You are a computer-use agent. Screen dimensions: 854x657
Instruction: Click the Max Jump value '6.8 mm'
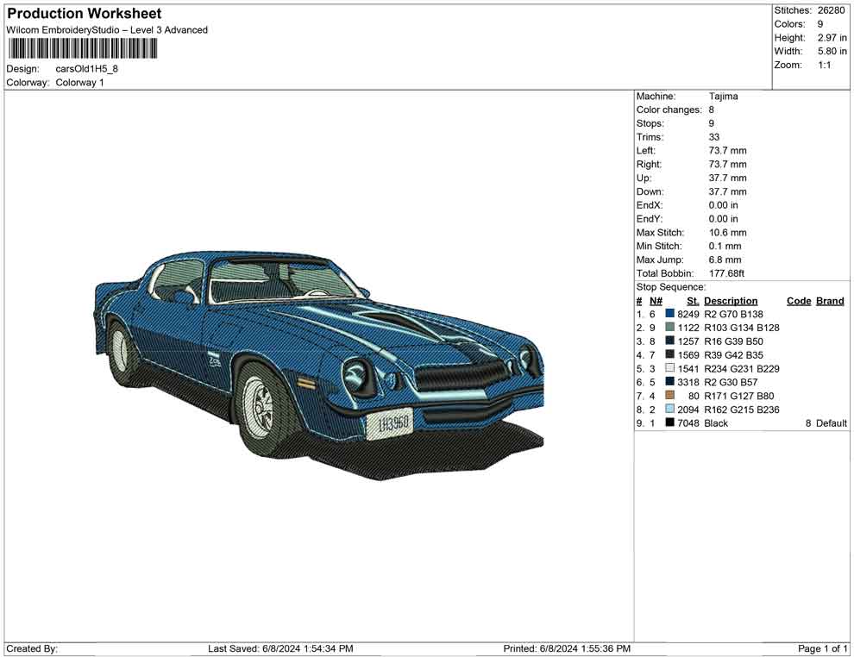tap(725, 260)
